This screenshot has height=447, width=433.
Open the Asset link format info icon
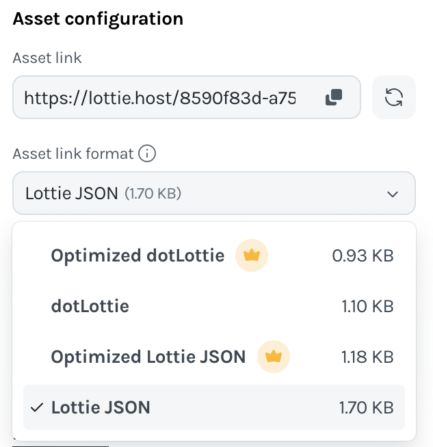(147, 153)
